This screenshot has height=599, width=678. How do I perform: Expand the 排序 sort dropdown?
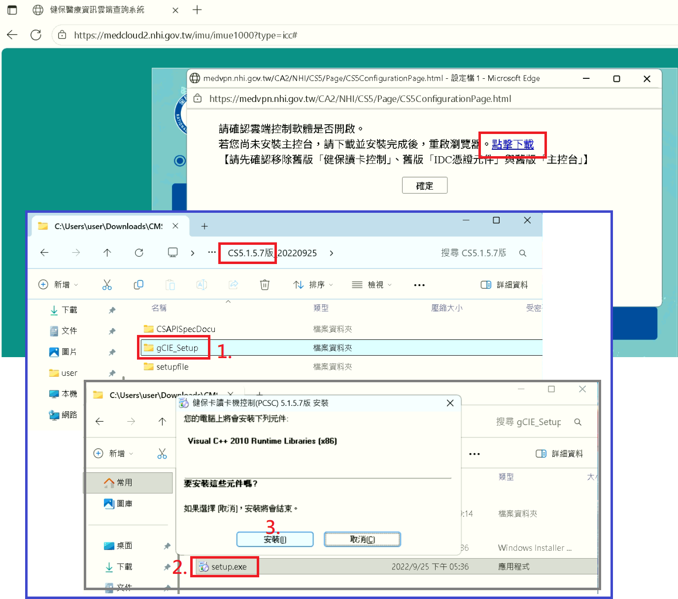pyautogui.click(x=313, y=285)
